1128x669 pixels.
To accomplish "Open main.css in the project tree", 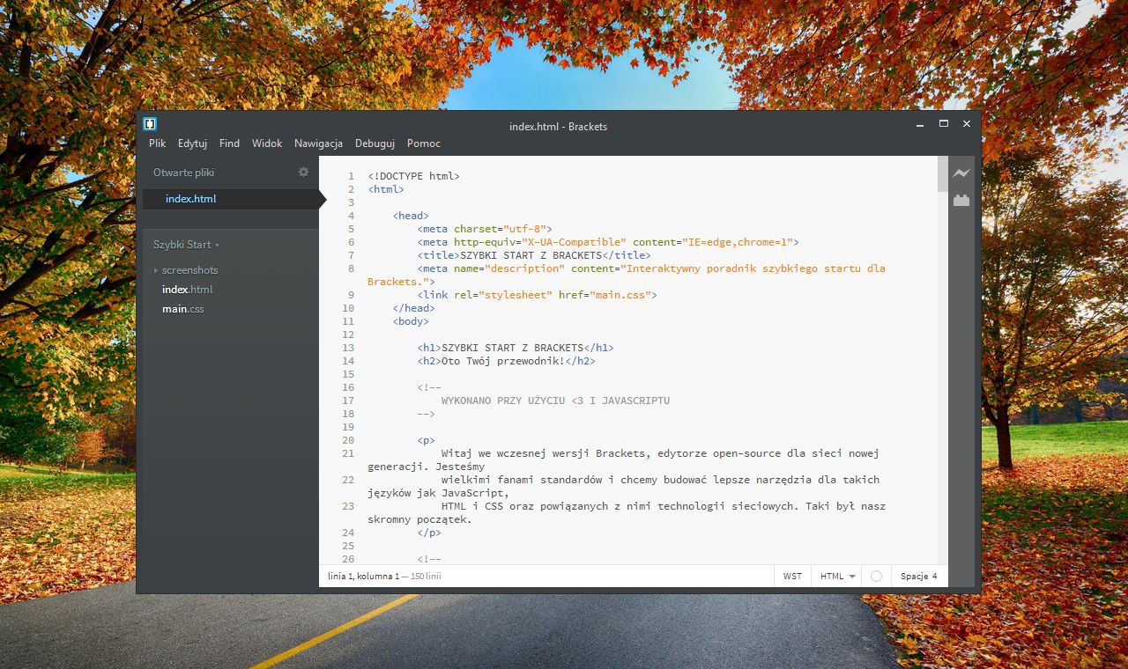I will [x=182, y=309].
